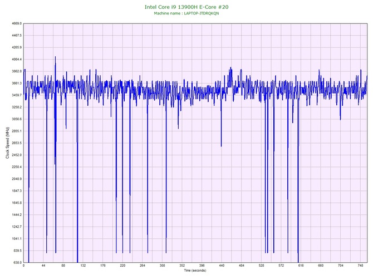Select the 704 second time axis tick
This screenshot has width=373, height=280.
point(340,266)
